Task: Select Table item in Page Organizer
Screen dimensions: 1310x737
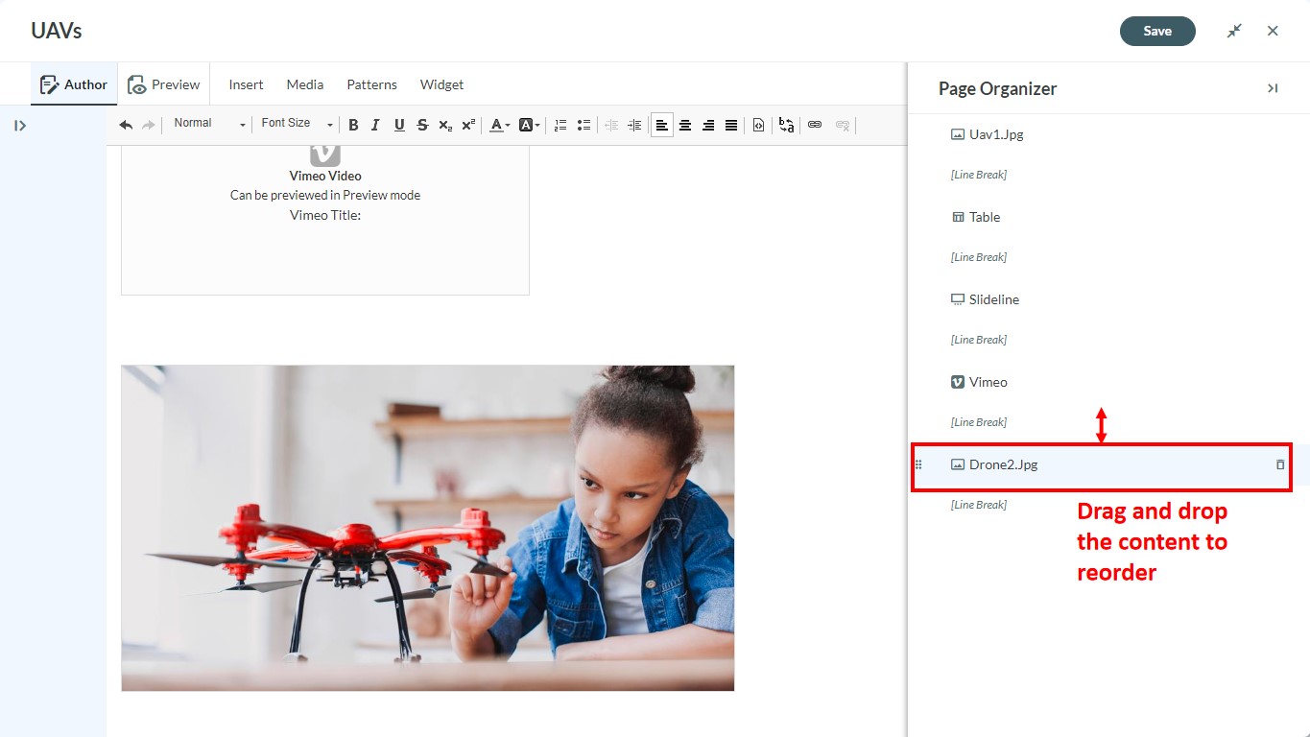Action: (x=985, y=217)
